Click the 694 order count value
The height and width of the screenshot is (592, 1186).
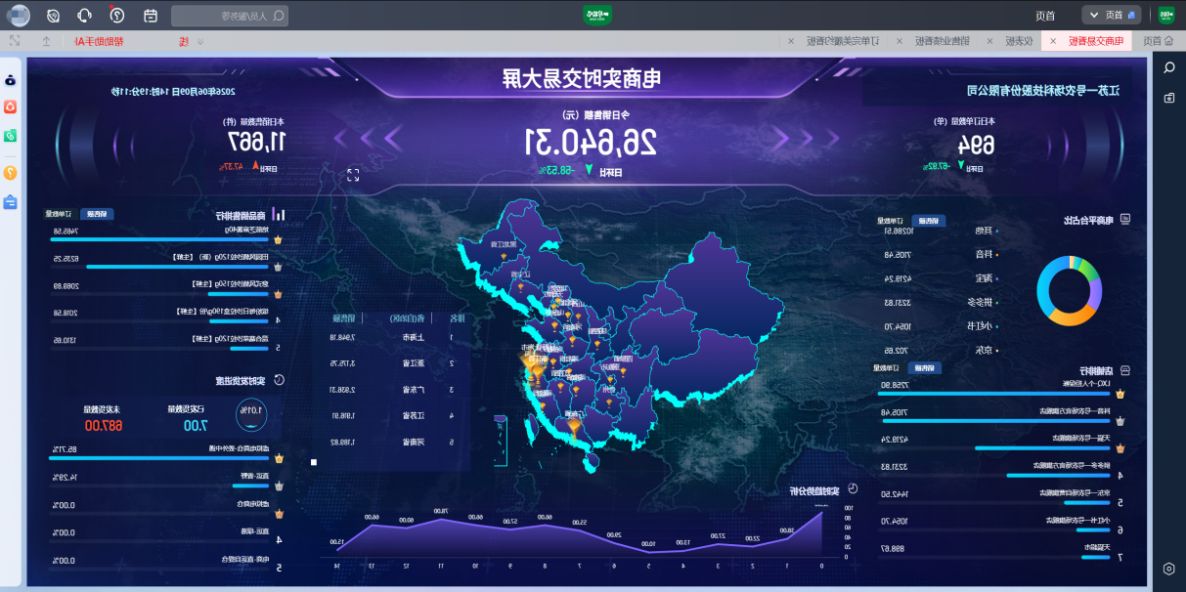pos(976,144)
